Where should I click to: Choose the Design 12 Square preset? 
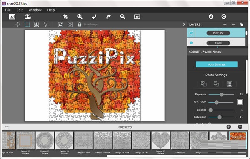45,140
